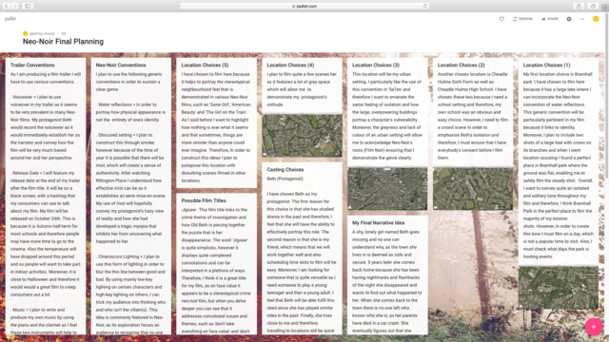
Task: Like this padlet with heart icon
Action: tap(501, 19)
